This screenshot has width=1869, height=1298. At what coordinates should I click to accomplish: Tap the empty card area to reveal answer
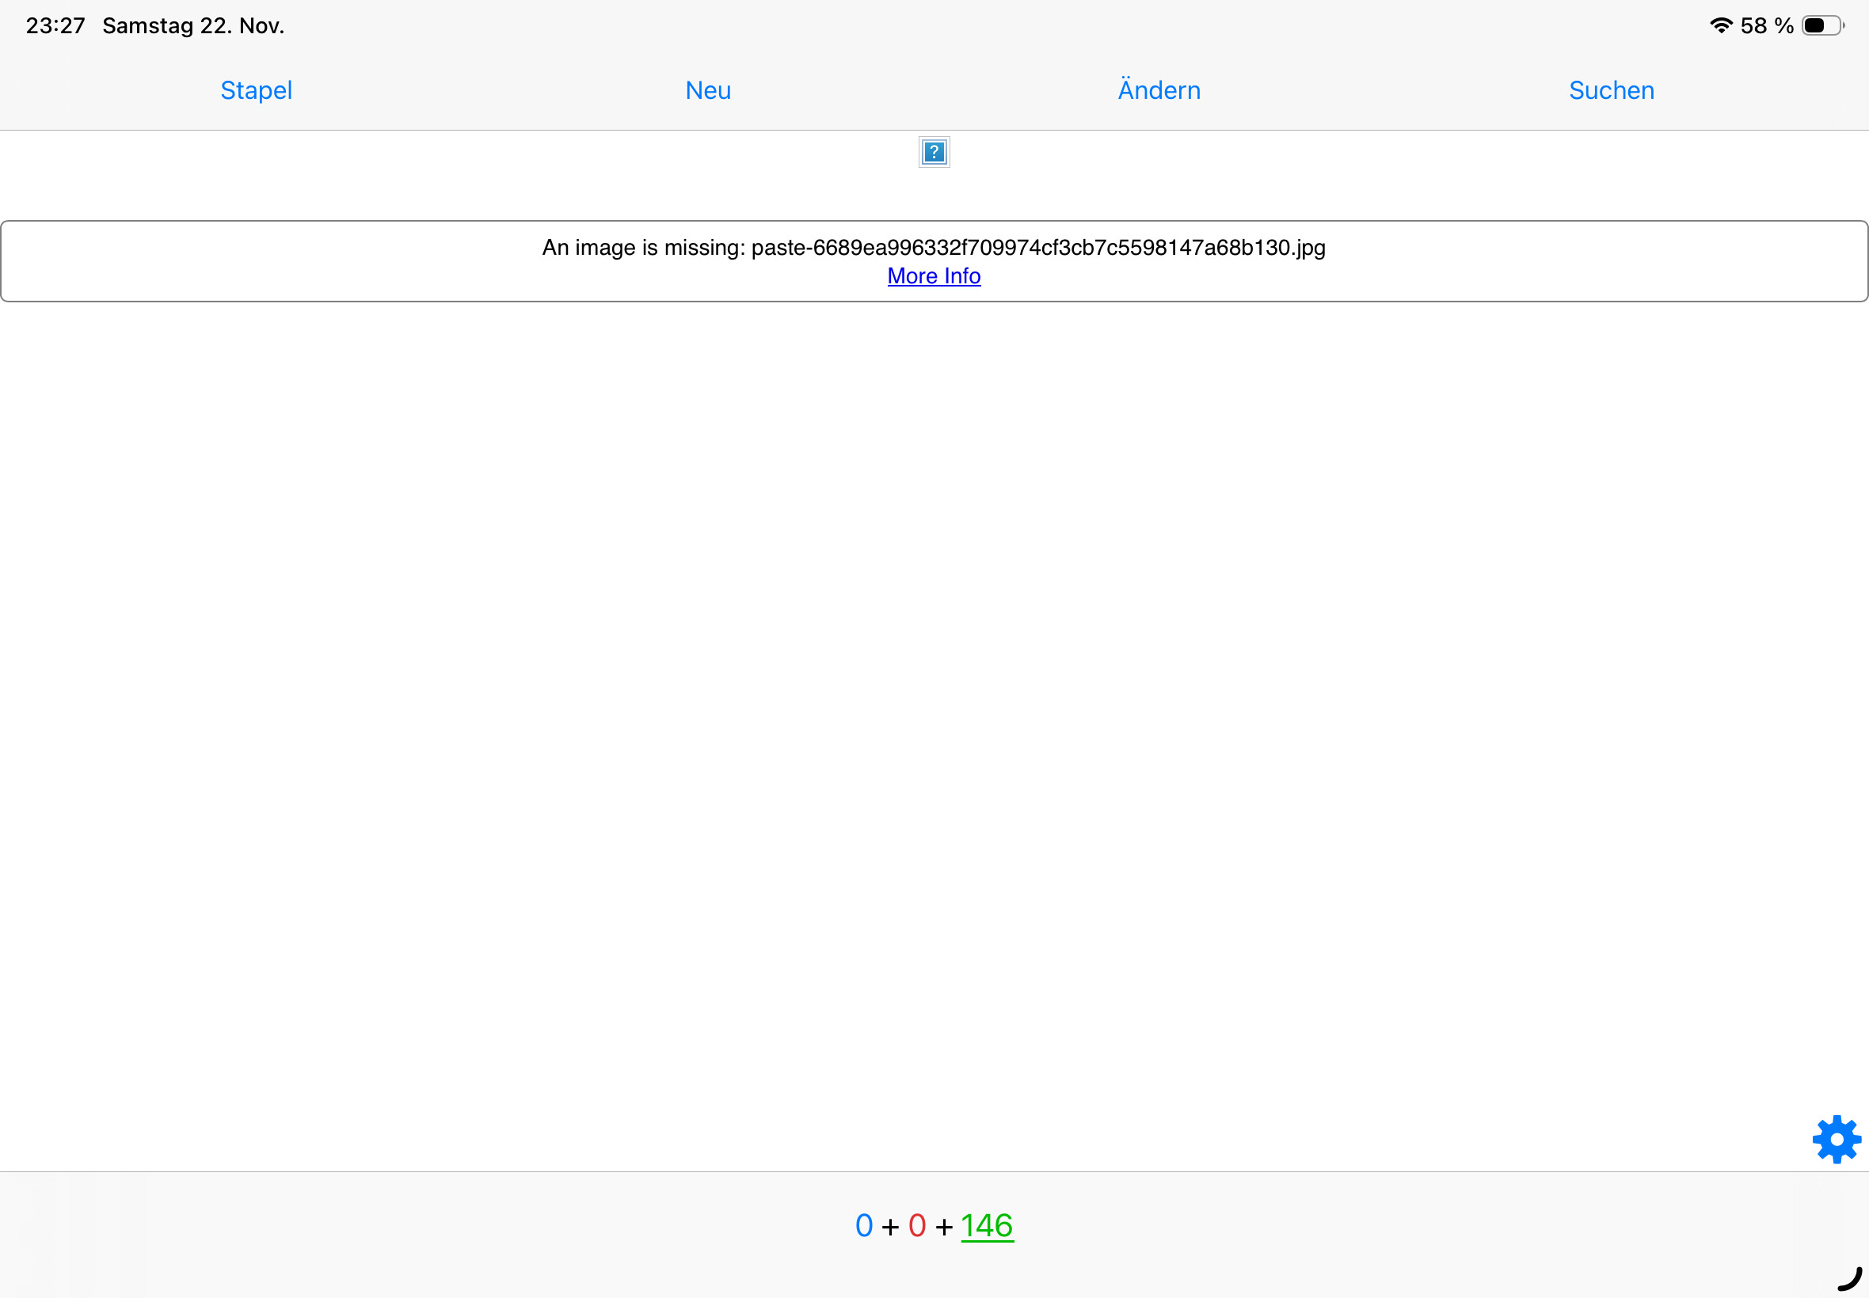click(934, 691)
